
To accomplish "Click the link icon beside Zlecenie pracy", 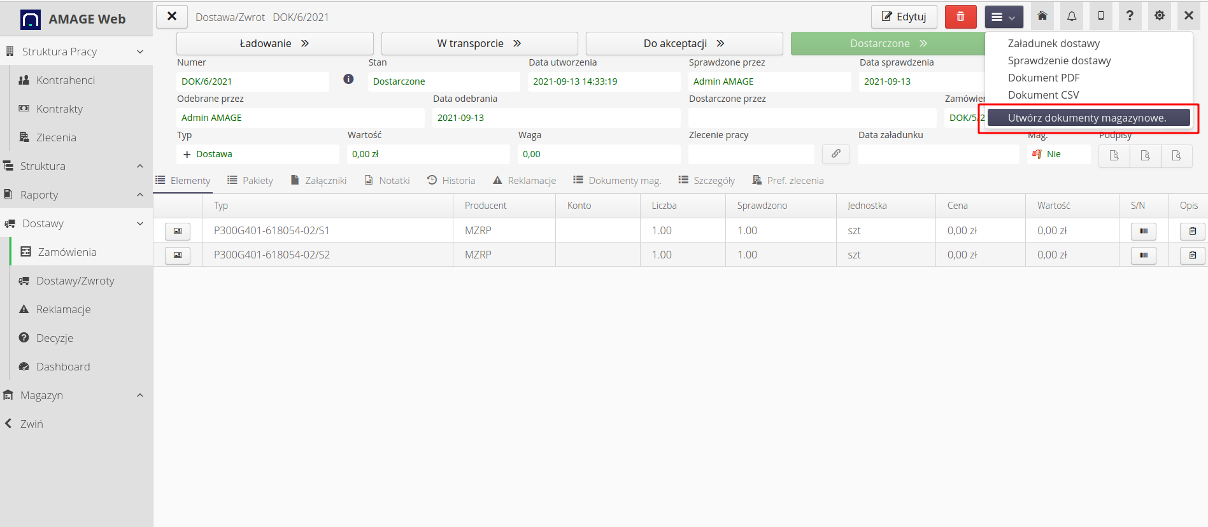I will 835,154.
